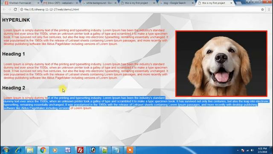Open the taskbar app left of FileZilla
273x154 pixels.
click(x=68, y=150)
